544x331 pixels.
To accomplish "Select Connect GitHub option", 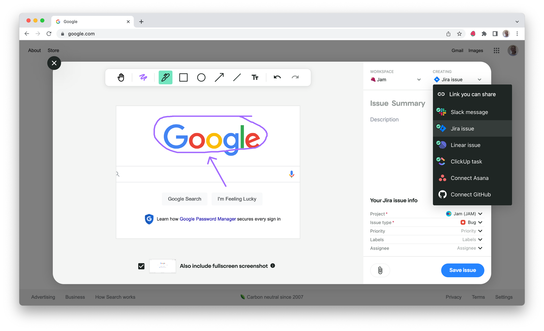I will 471,194.
